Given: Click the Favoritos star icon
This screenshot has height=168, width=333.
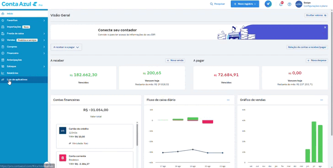Looking at the screenshot, I should 3,21.
